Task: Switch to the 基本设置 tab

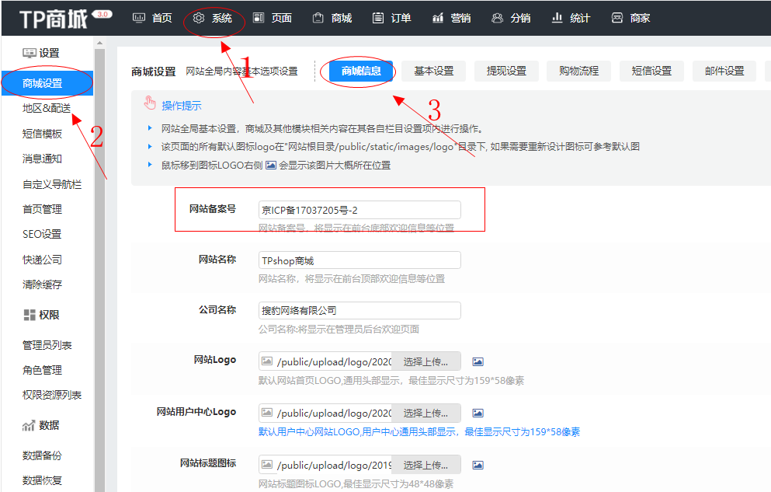Action: [x=433, y=71]
